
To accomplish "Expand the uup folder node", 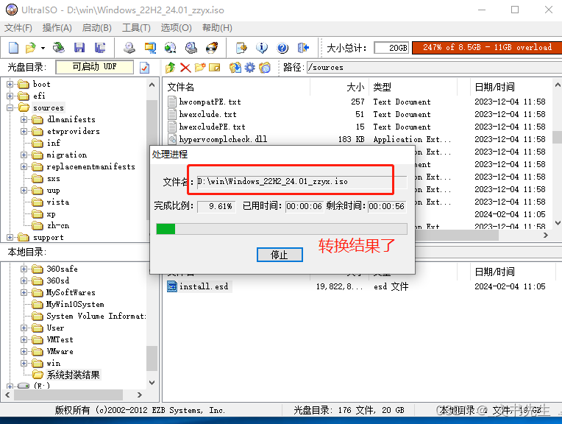I will tap(24, 191).
